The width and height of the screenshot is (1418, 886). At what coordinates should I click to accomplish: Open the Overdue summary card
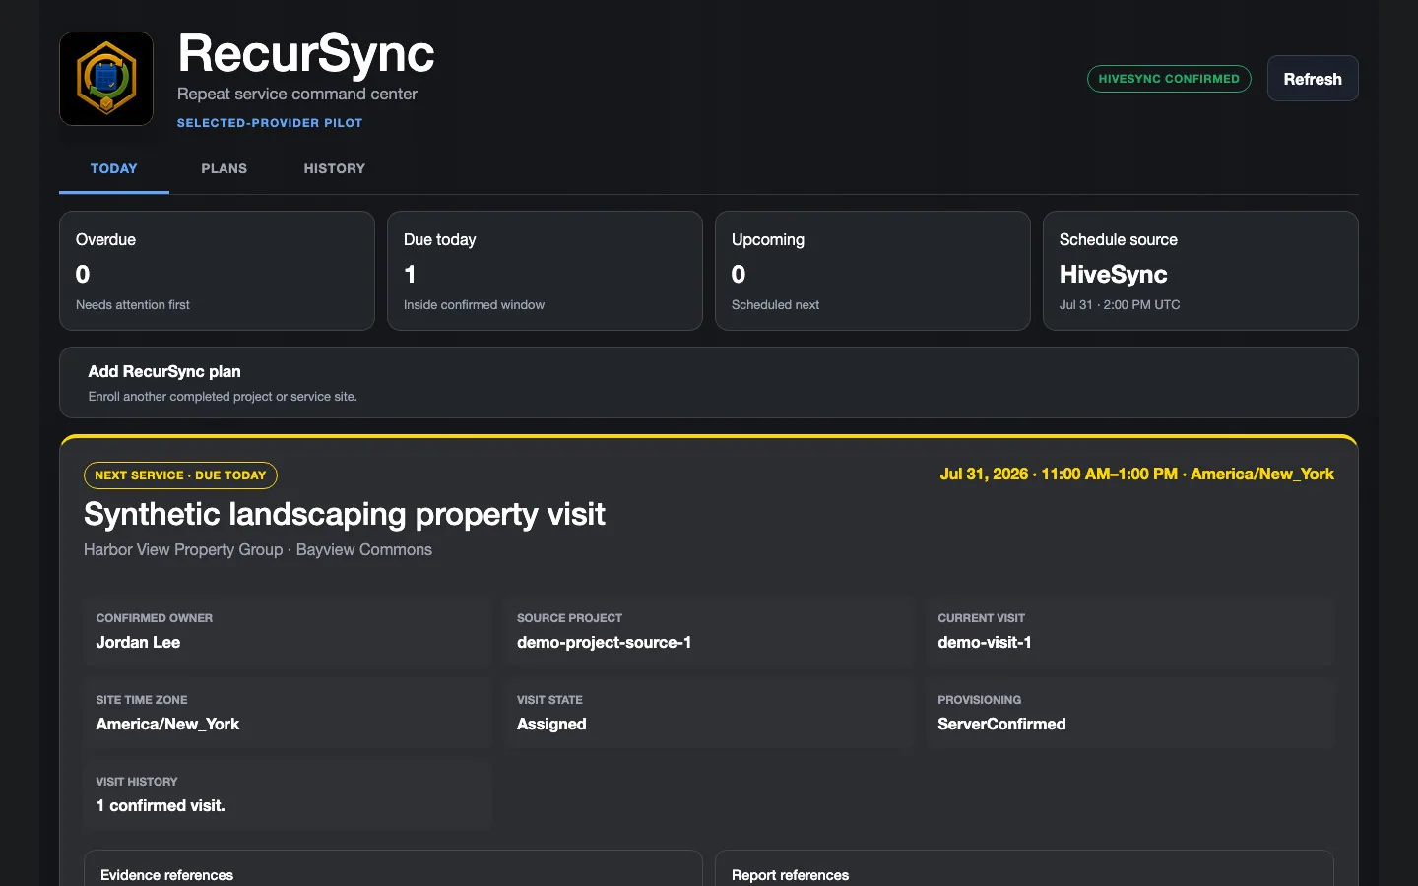coord(217,271)
